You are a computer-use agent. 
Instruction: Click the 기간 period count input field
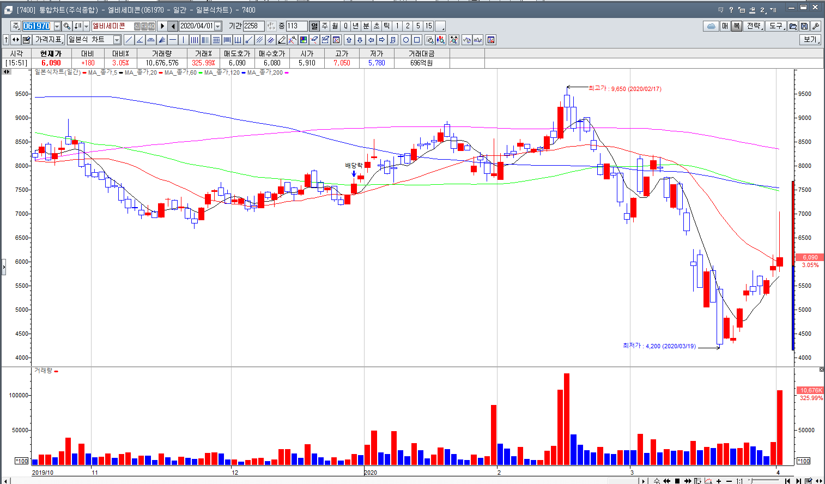[253, 26]
